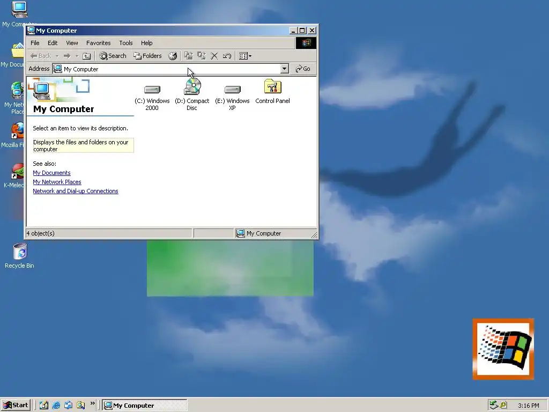This screenshot has height=412, width=549.
Task: Open the Edit menu
Action: [53, 43]
